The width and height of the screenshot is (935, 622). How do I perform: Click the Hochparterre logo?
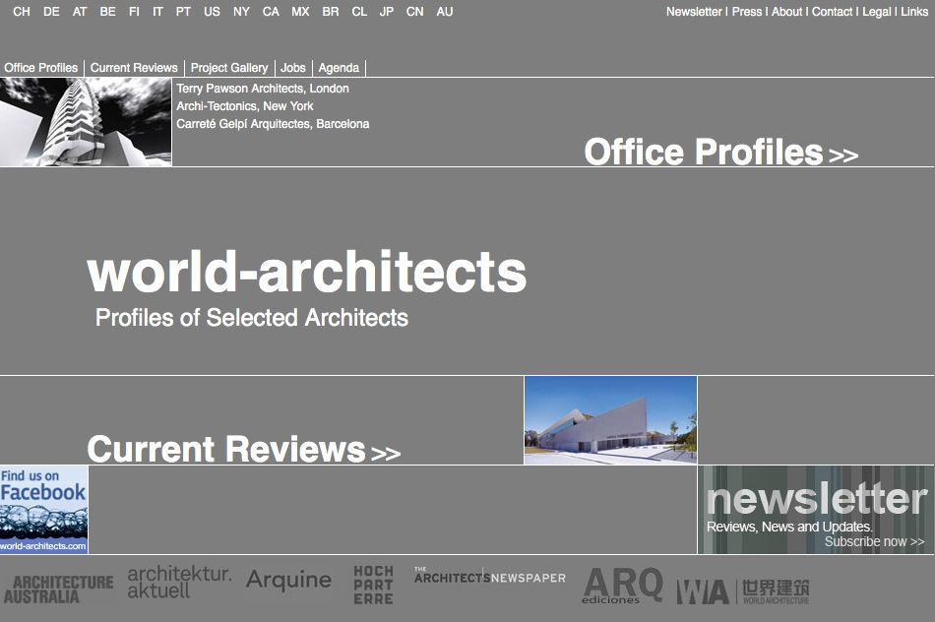pyautogui.click(x=373, y=585)
